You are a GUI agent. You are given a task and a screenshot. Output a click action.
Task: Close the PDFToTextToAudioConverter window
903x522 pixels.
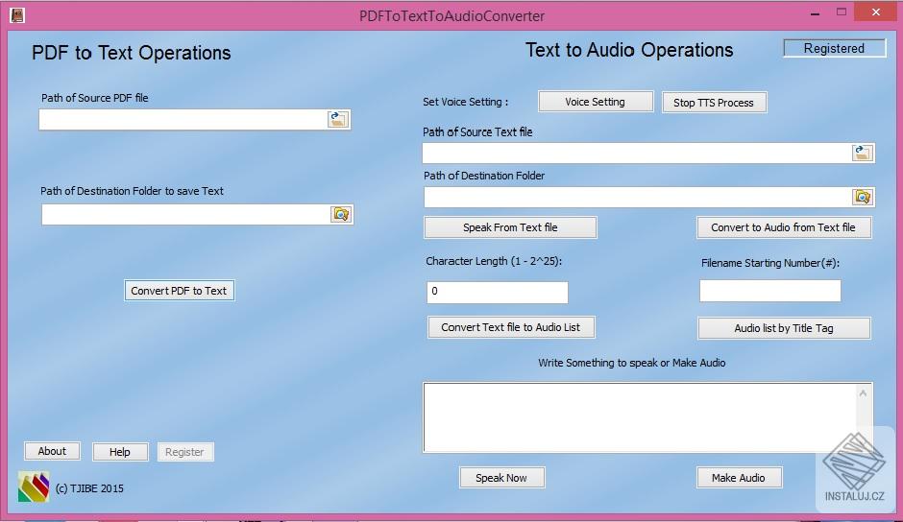coord(876,12)
